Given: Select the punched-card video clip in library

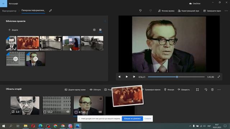Looking at the screenshot, I should point(15,59).
